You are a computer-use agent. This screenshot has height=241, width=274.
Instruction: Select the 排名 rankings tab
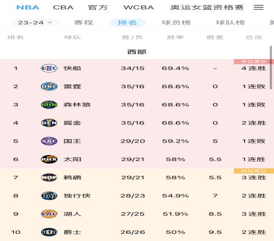127,22
